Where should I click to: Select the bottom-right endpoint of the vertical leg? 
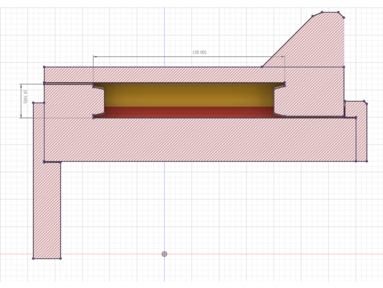point(60,258)
